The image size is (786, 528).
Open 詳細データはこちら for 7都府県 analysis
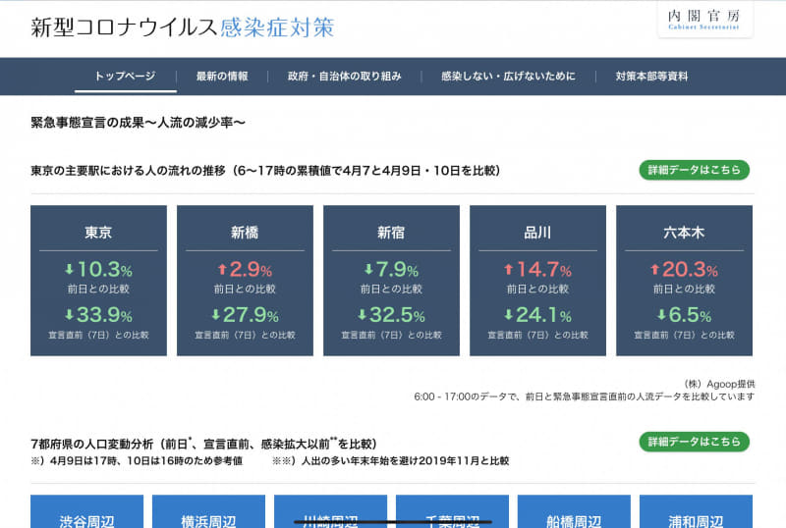(x=695, y=442)
